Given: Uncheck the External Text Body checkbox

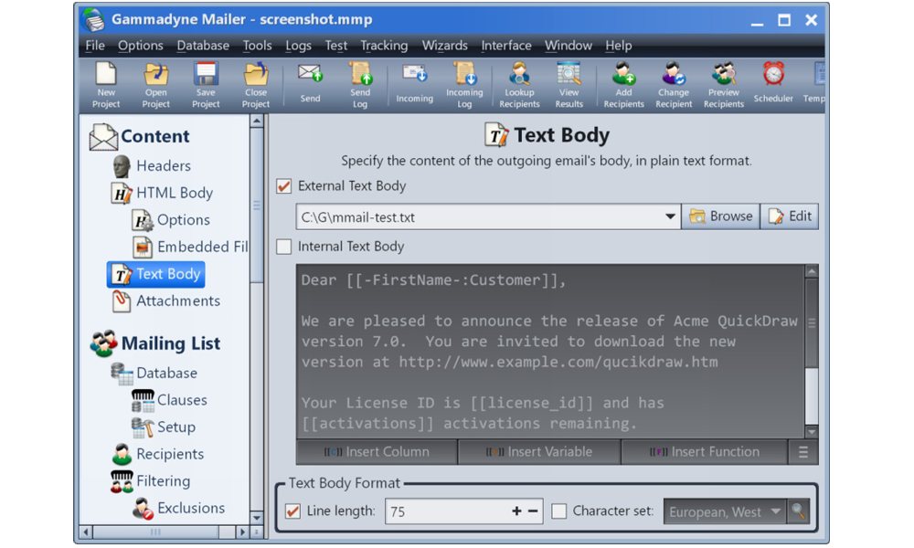Looking at the screenshot, I should coord(284,186).
